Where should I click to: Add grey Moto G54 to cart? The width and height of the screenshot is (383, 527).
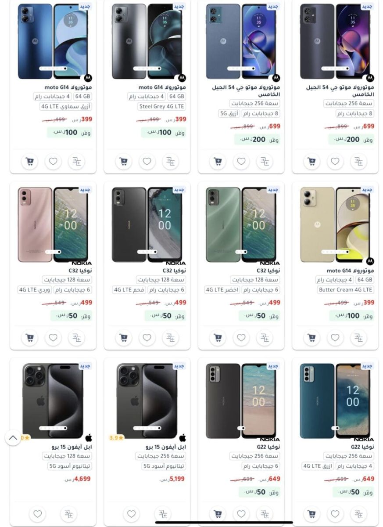point(312,162)
